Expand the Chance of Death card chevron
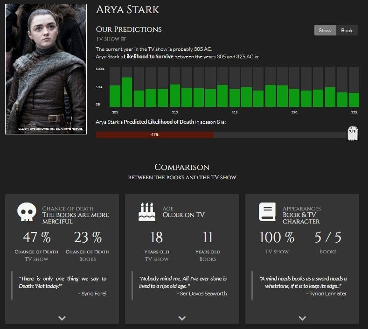This screenshot has height=329, width=368. point(62,318)
